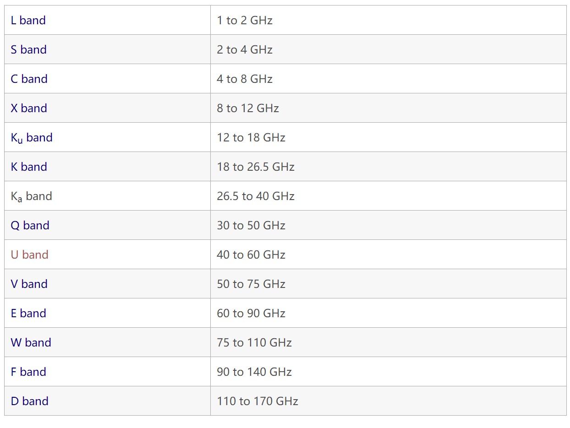
Task: Click the "26.5 to 40 GHz" cell
Action: (x=256, y=196)
